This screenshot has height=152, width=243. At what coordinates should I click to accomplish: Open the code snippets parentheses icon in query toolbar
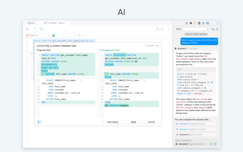(35, 29)
